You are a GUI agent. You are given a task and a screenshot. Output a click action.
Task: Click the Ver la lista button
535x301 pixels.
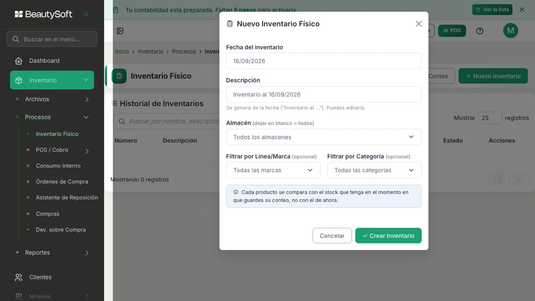(x=492, y=10)
